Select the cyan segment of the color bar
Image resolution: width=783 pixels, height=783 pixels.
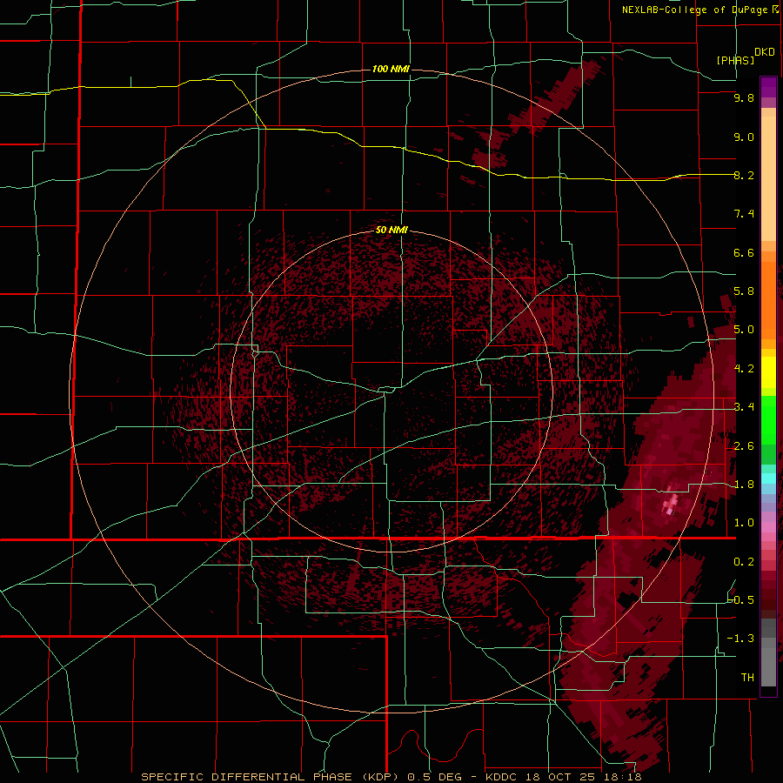[x=768, y=478]
